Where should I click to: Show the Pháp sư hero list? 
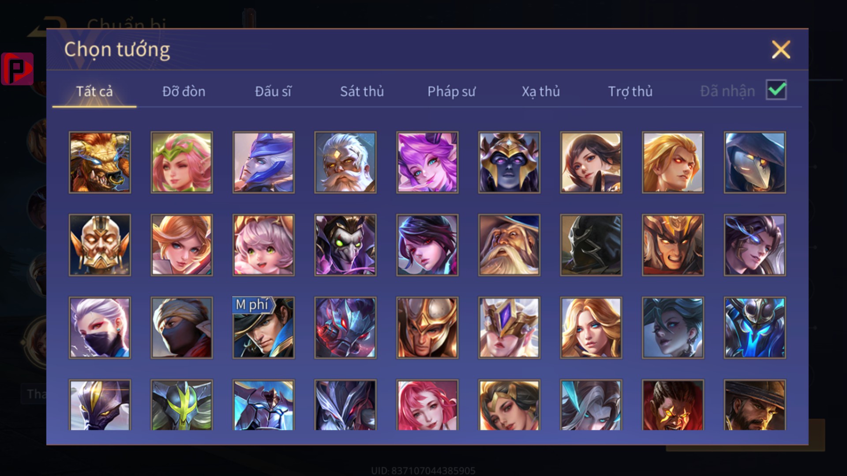[x=451, y=91]
